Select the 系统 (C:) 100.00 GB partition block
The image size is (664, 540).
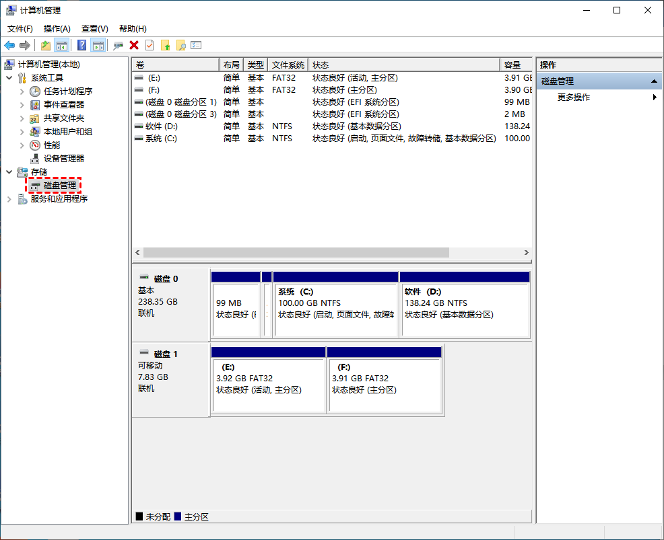[336, 305]
